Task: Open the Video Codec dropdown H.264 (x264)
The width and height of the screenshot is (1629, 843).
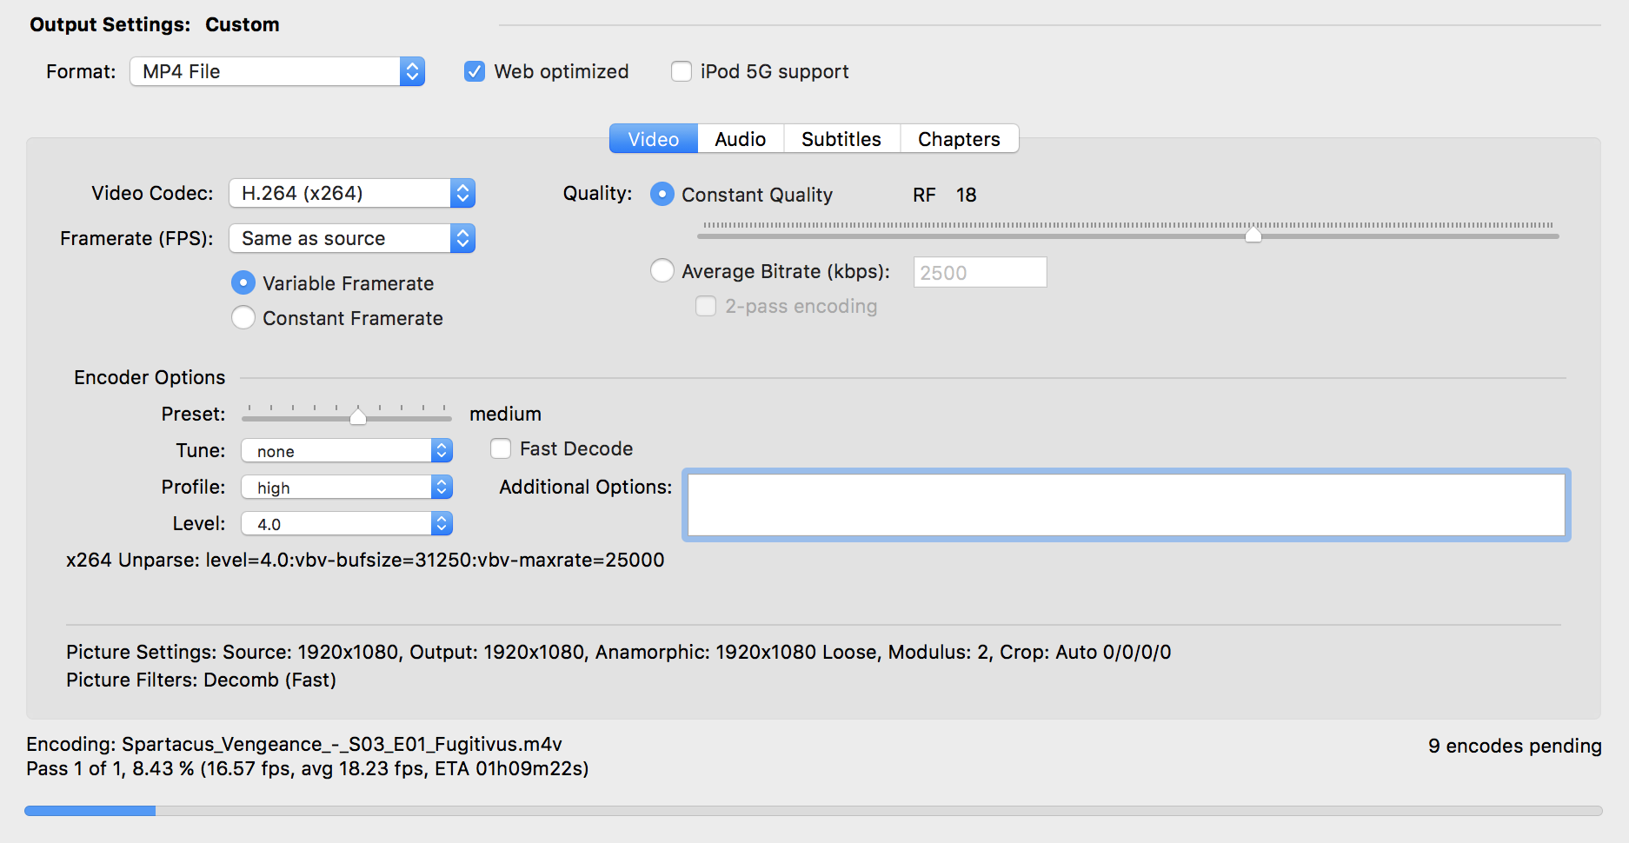Action: pos(352,193)
